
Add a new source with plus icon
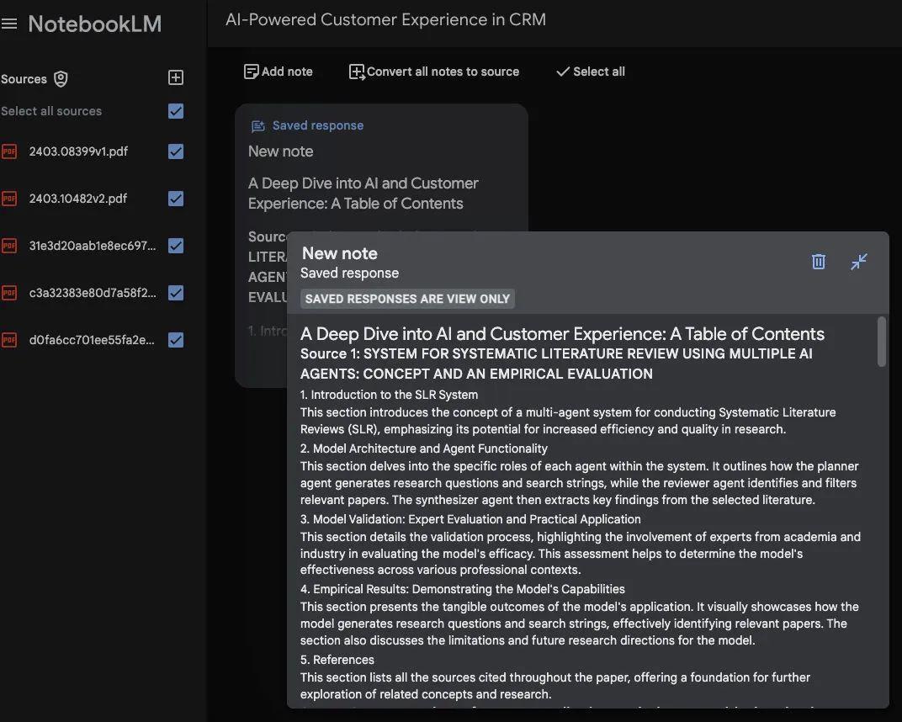point(176,77)
